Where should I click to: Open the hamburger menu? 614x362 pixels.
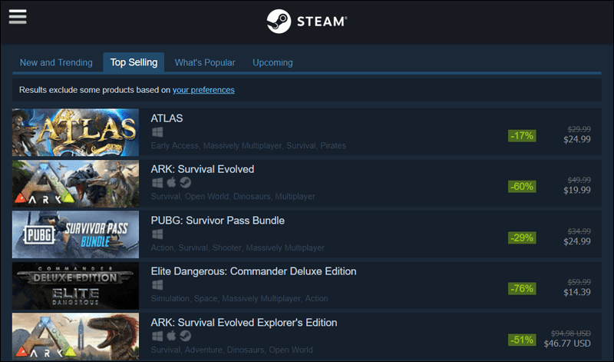[x=18, y=16]
